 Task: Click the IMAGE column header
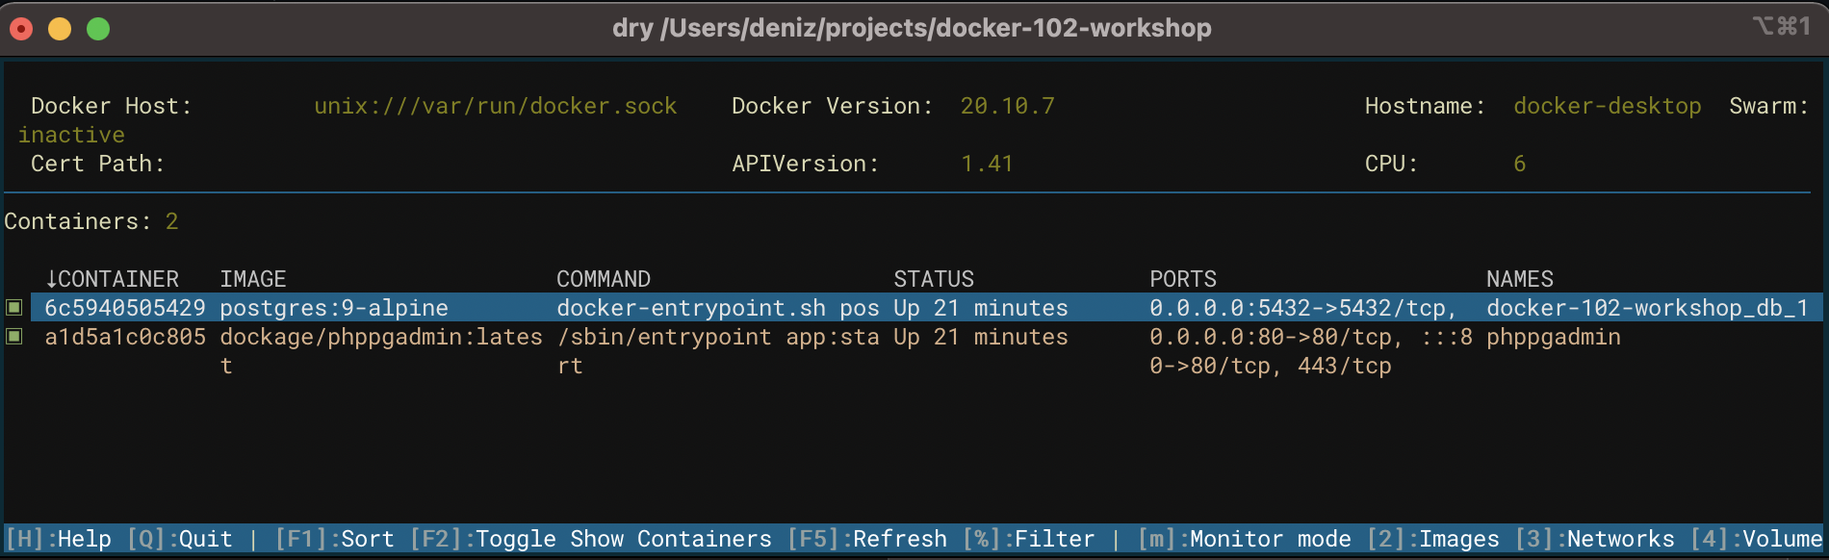pos(253,279)
